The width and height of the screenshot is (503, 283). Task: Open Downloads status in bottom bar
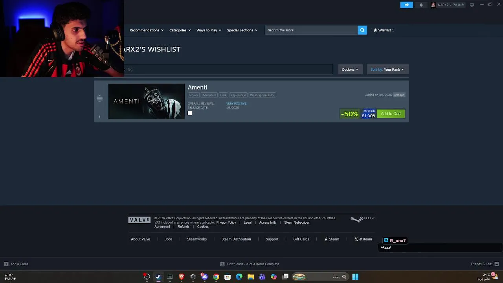(x=250, y=264)
